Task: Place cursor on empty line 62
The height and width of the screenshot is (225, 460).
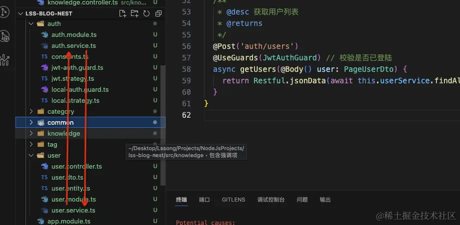Action: click(x=332, y=115)
